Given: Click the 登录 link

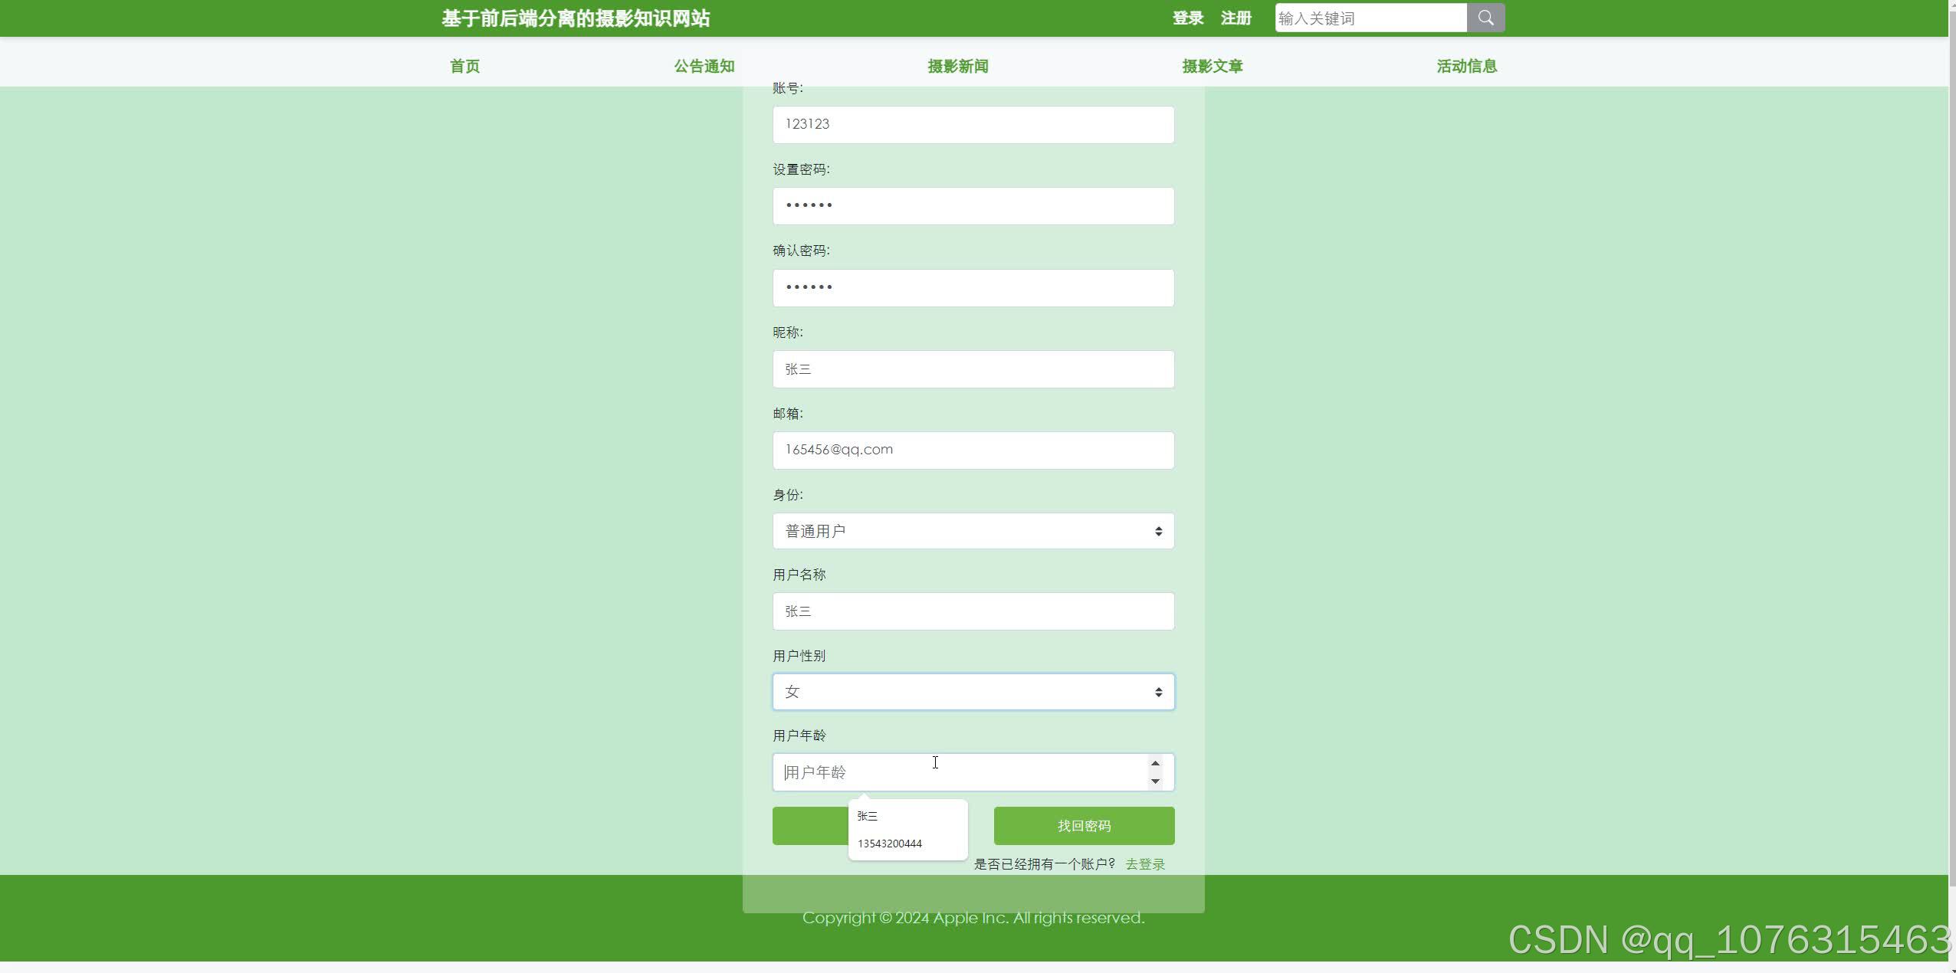Looking at the screenshot, I should point(1186,17).
